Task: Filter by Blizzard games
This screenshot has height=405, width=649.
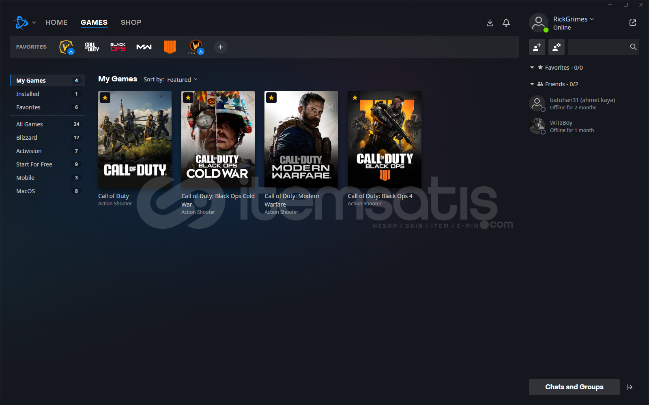Action: point(47,138)
